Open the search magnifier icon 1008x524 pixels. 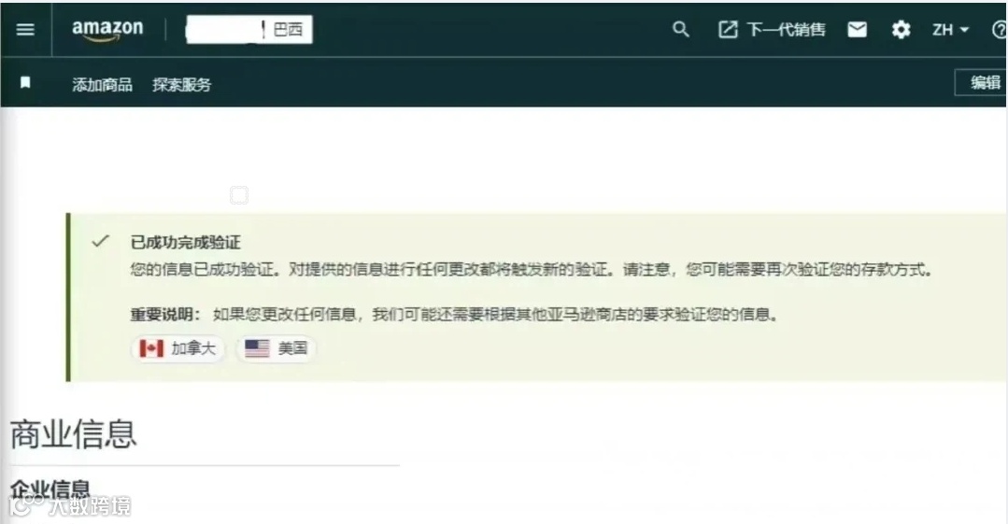(x=681, y=30)
